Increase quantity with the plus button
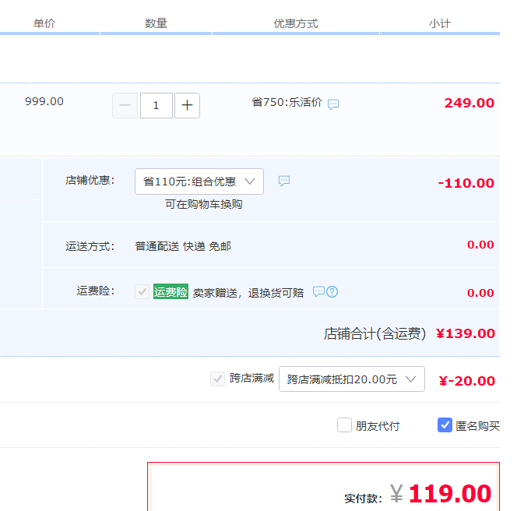This screenshot has height=511, width=531. [x=187, y=105]
